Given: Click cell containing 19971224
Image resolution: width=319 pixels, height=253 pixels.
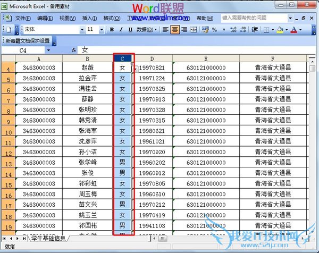Looking at the screenshot, I should 152,78.
